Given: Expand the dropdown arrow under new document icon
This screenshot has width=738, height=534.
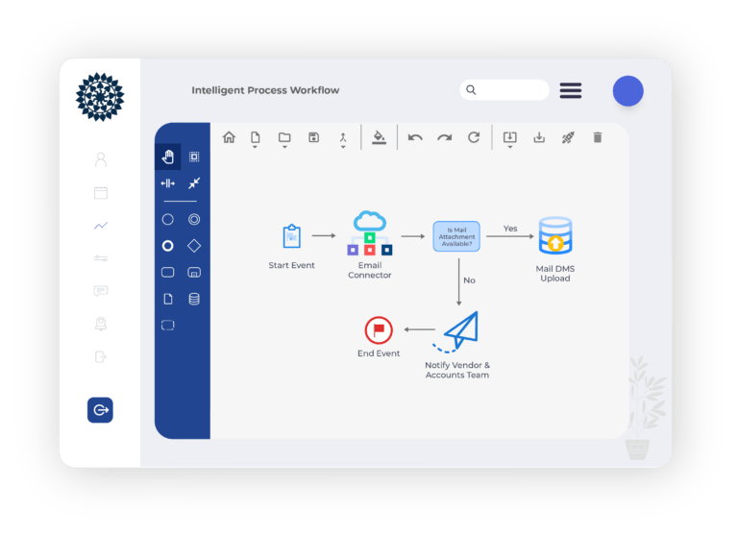Looking at the screenshot, I should pos(255,147).
